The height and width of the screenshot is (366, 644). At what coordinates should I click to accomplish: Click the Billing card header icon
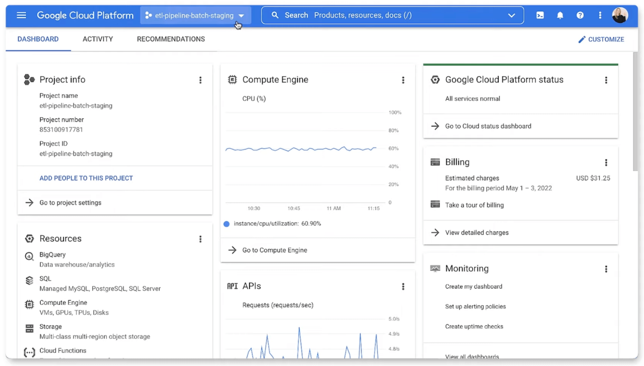(x=435, y=162)
